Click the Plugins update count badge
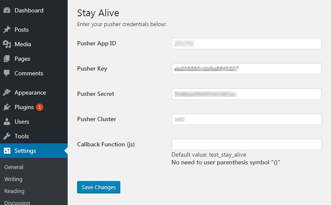Viewport: 331px width, 205px height. 39,107
